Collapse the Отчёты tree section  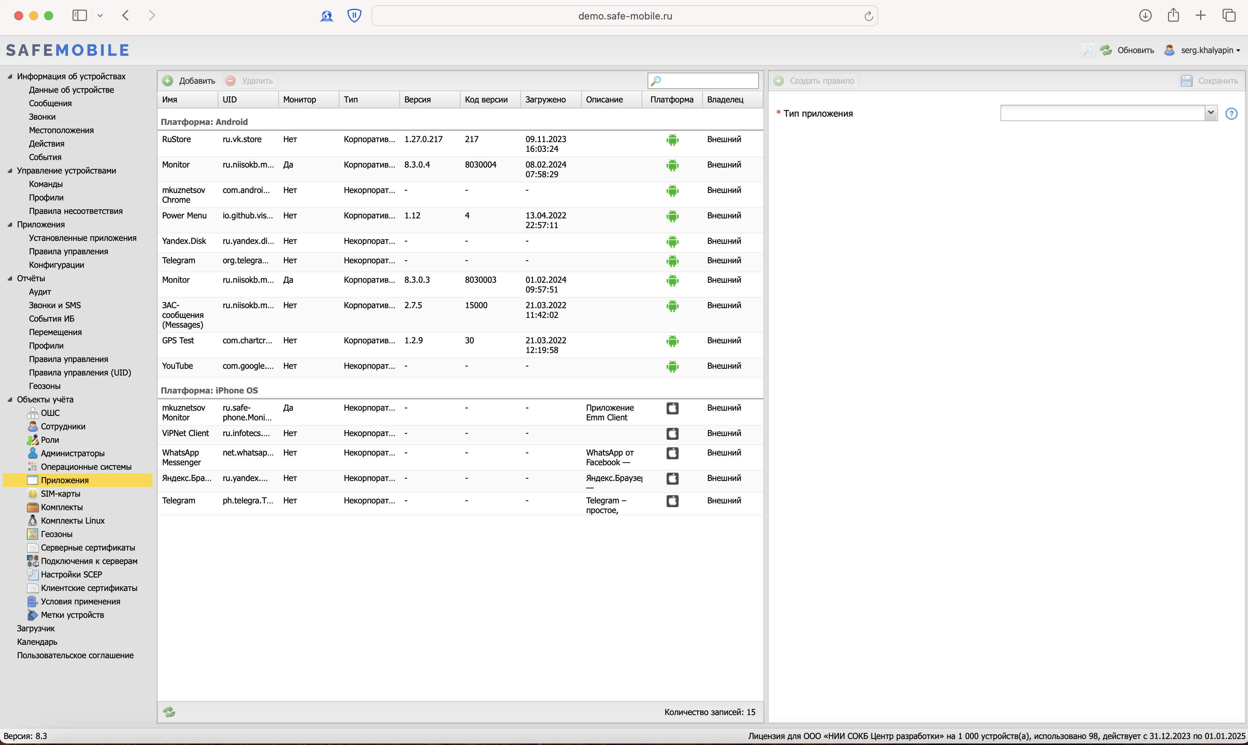click(10, 278)
